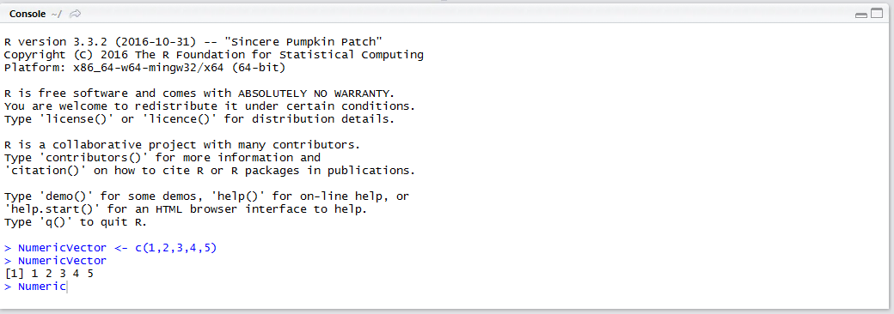
Task: Click the second '> NumericVector' command line
Action: (55, 261)
